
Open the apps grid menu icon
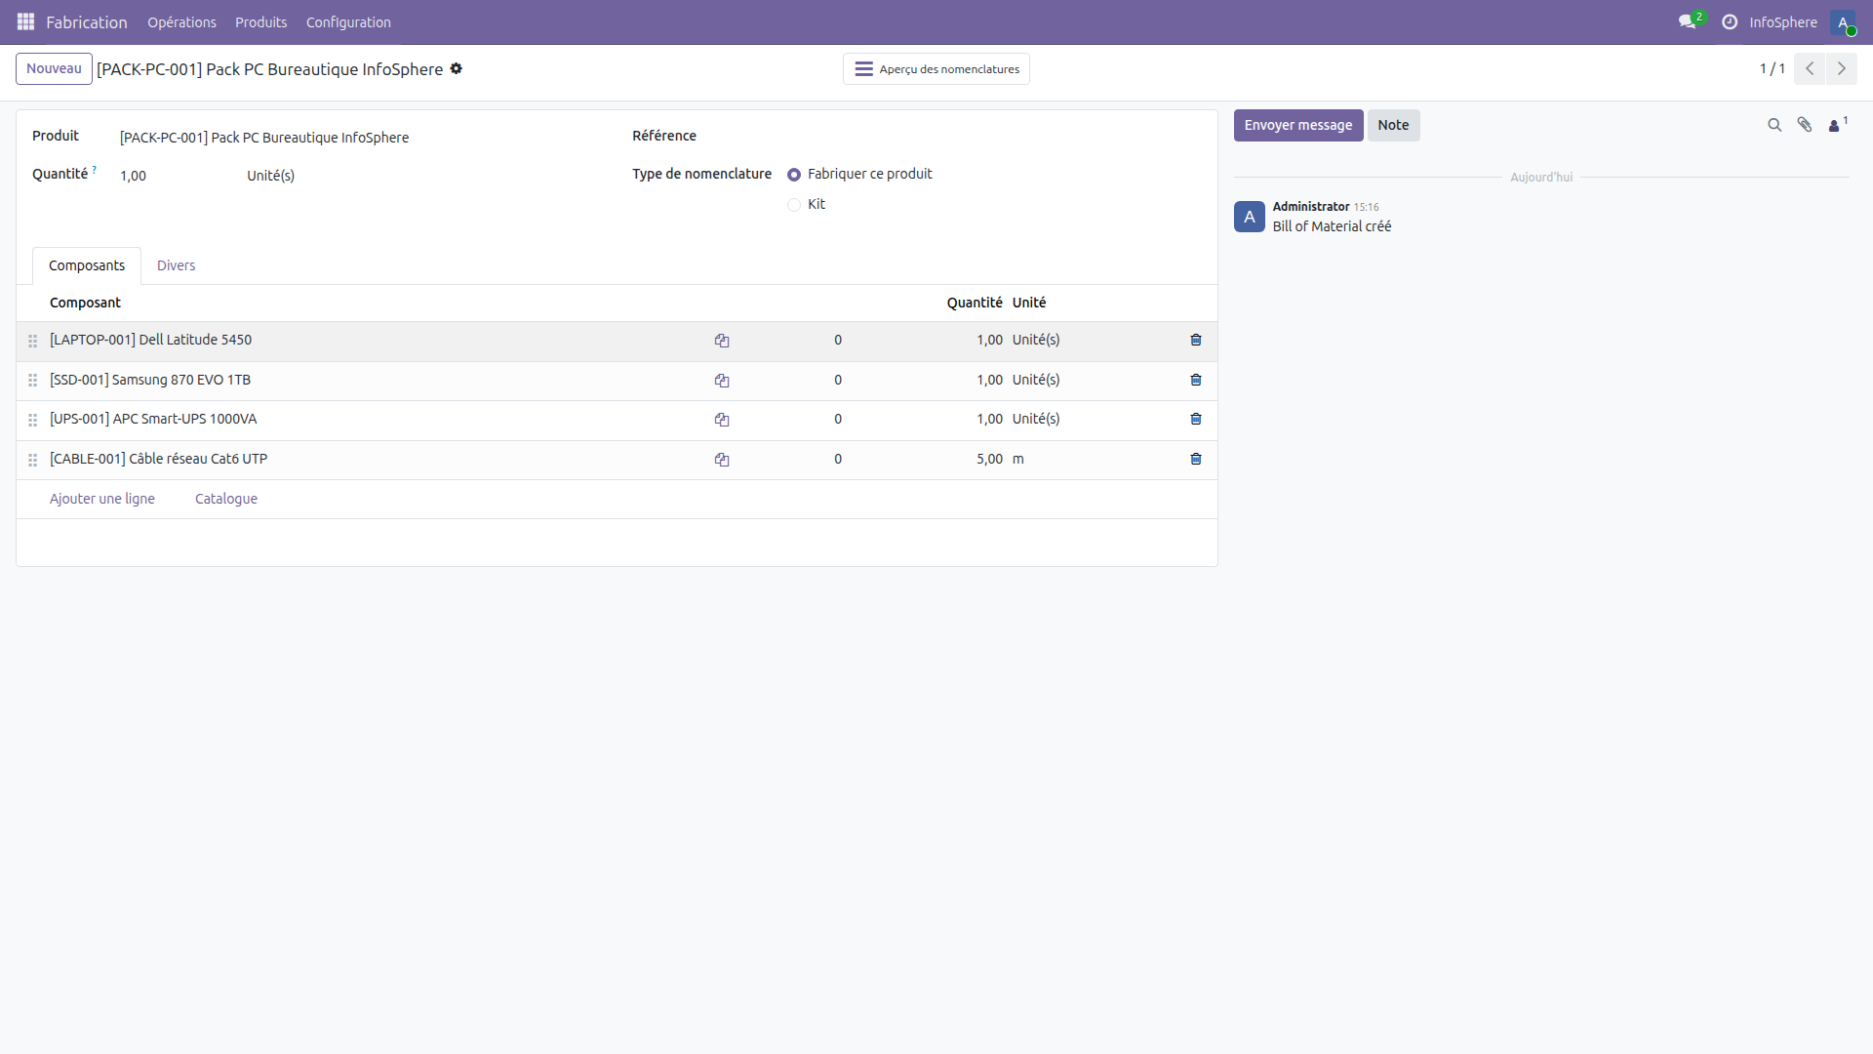point(25,21)
